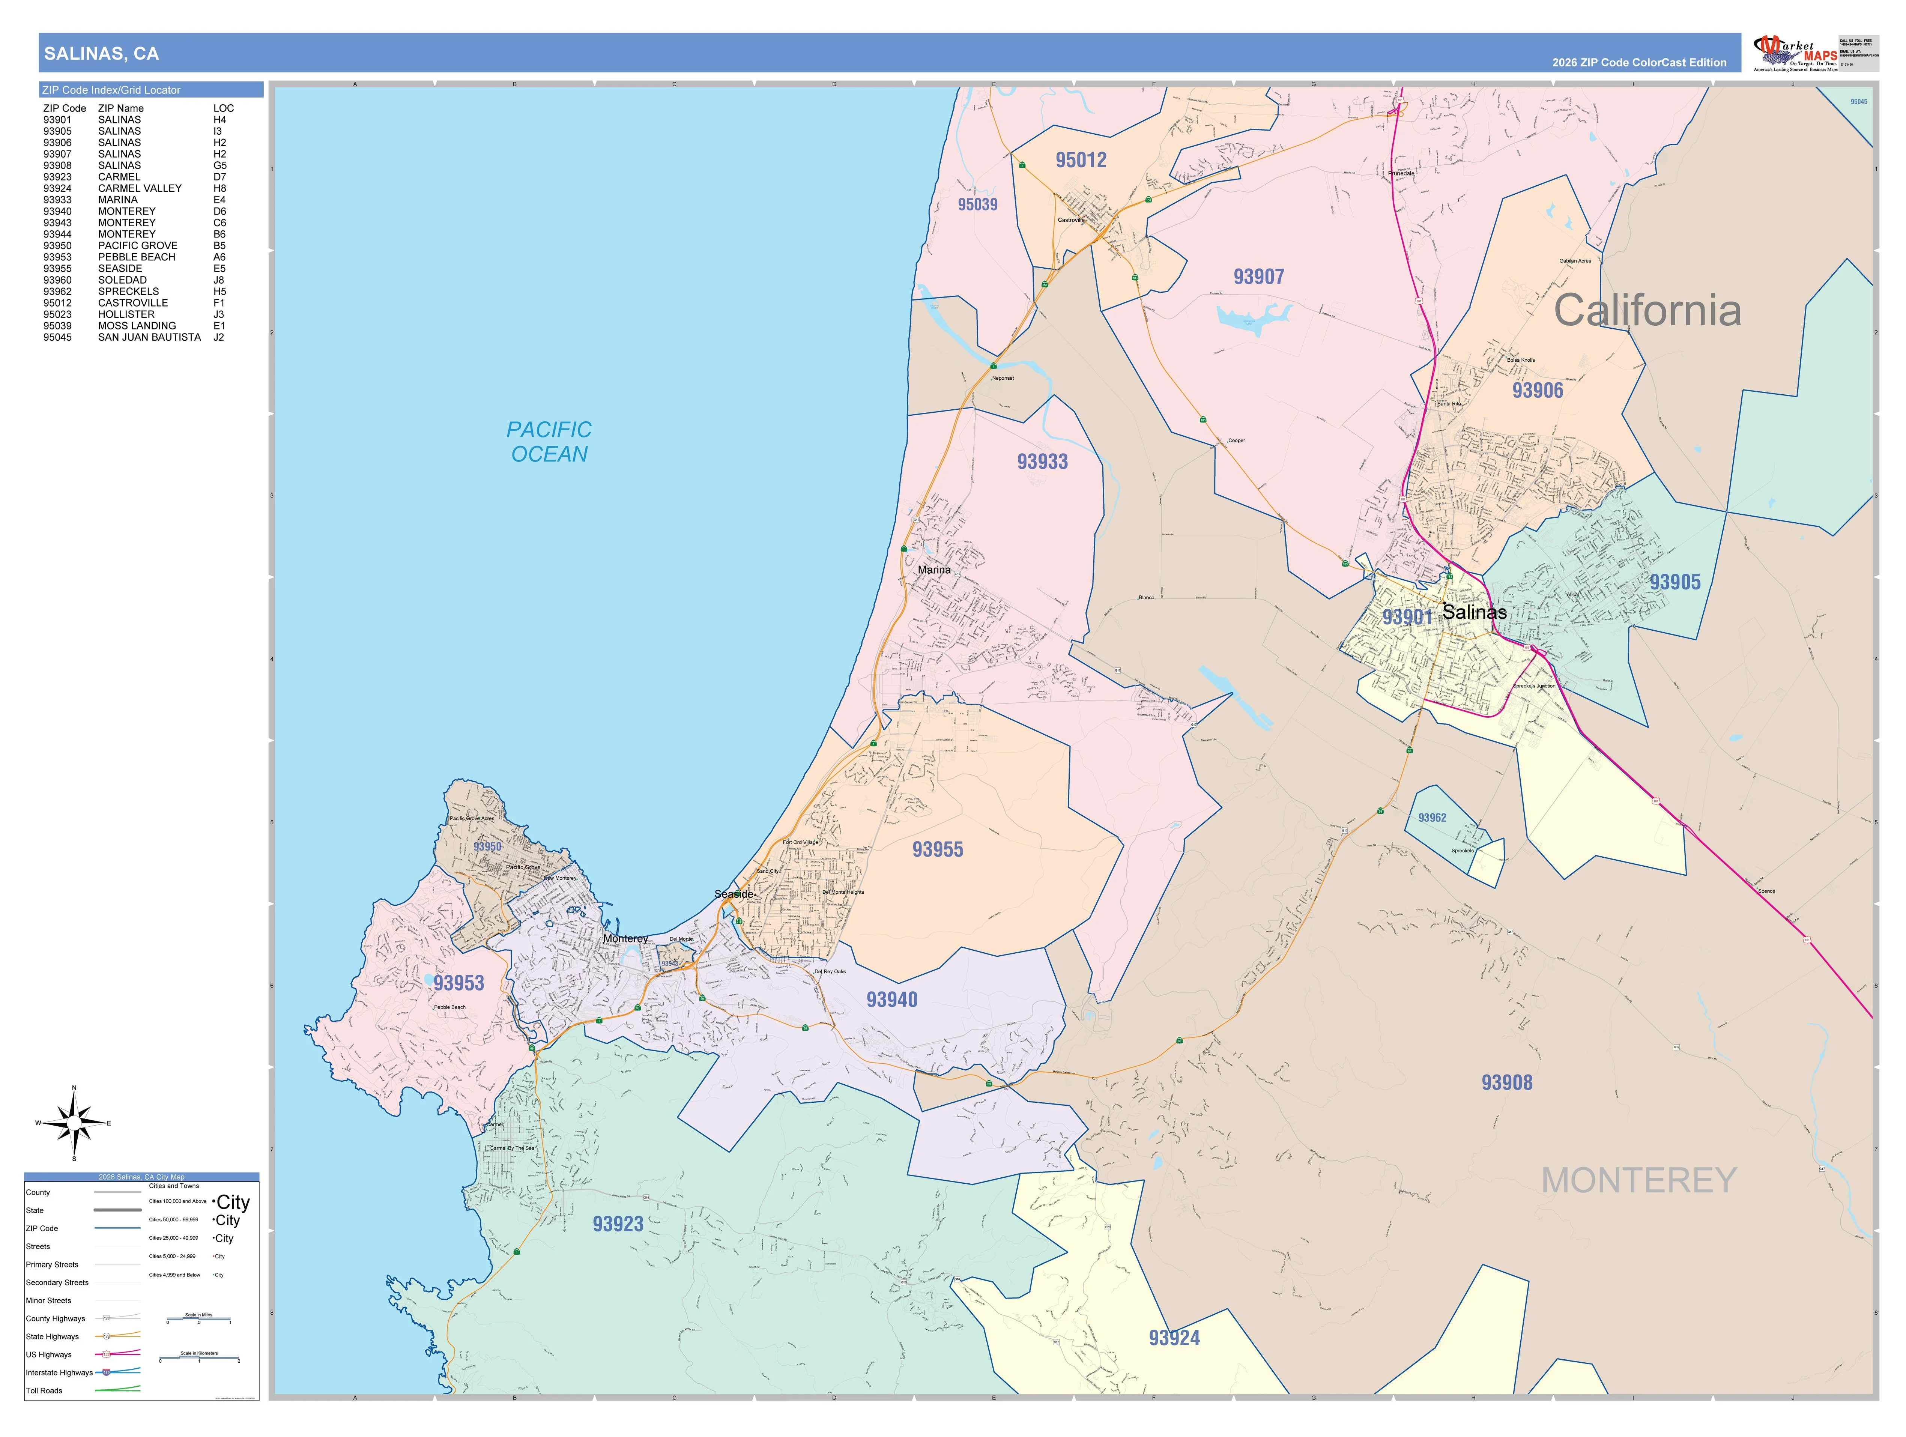Click ZIP label 93906 on the map
This screenshot has width=1906, height=1437.
pyautogui.click(x=1537, y=390)
